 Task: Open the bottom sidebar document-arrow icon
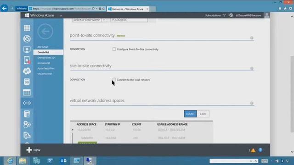coord(27,135)
